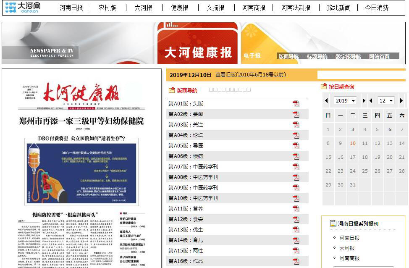Download PDF of 第A05版 导医
The width and height of the screenshot is (409, 268).
296,146
